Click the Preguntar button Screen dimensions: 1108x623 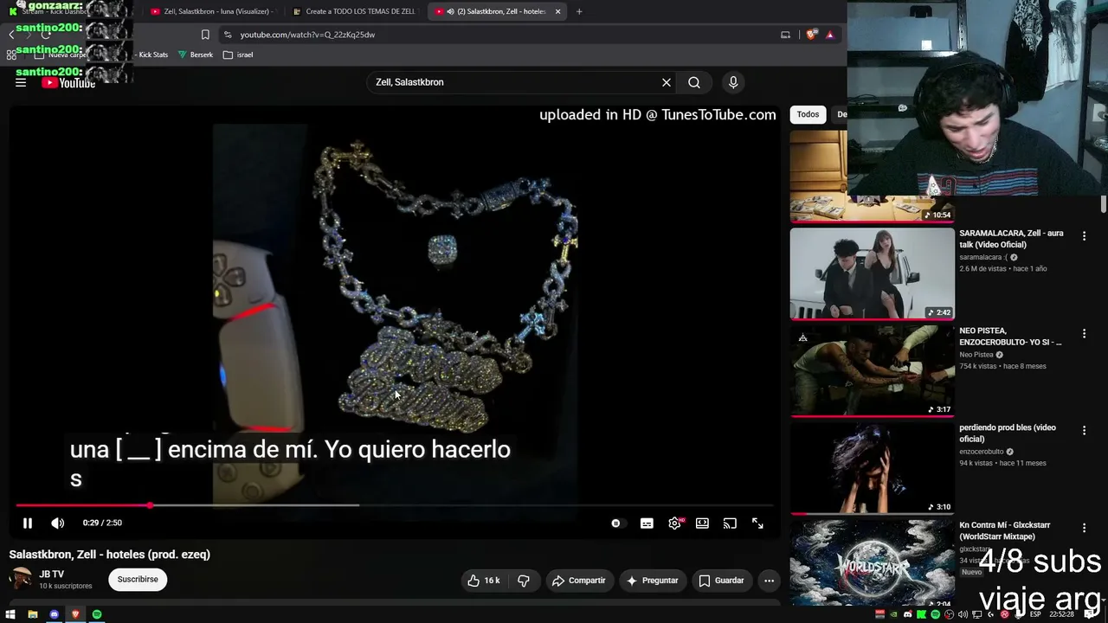(x=652, y=581)
